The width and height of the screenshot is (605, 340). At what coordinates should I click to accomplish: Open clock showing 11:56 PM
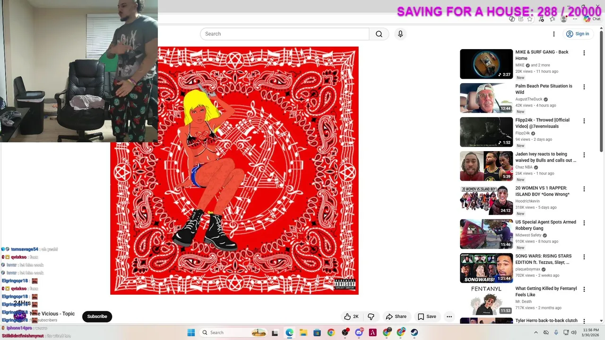point(591,332)
